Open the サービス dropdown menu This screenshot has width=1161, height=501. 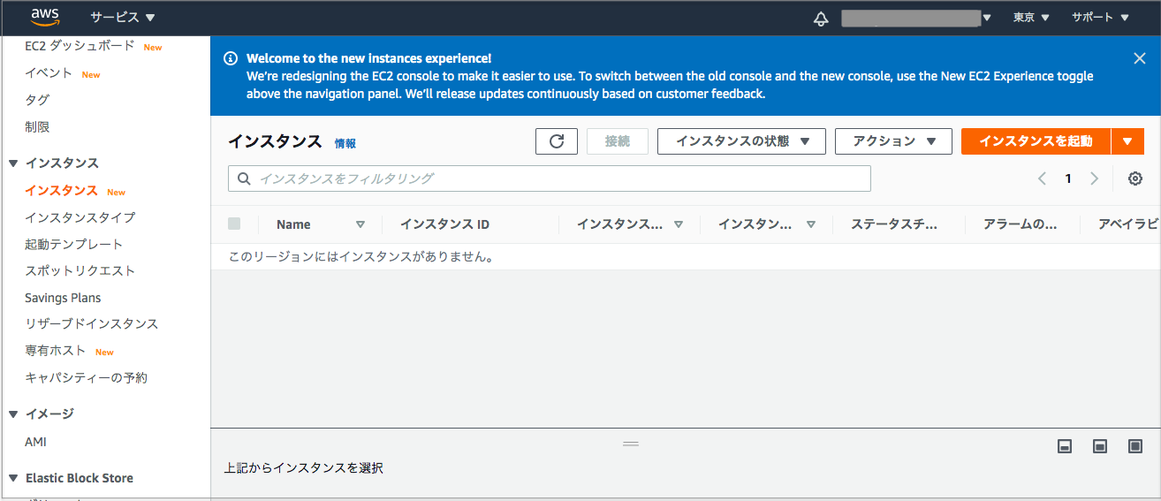(122, 18)
